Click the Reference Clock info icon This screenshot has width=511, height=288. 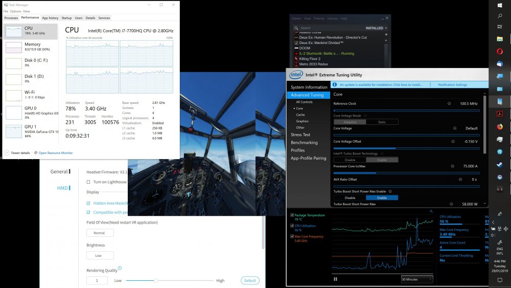click(x=449, y=103)
